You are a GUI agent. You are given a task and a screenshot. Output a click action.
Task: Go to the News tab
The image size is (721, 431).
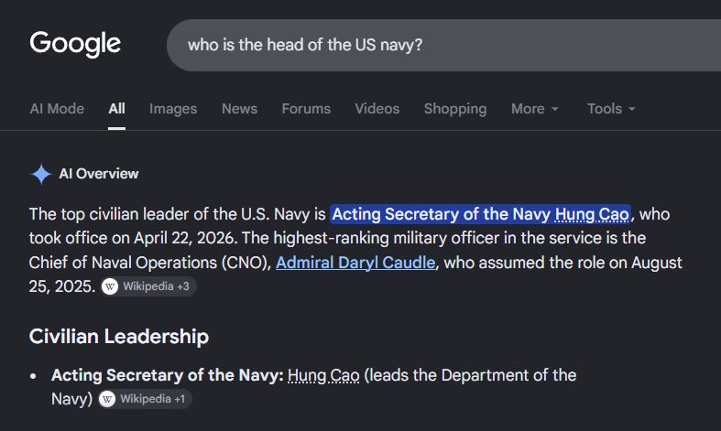click(x=239, y=109)
